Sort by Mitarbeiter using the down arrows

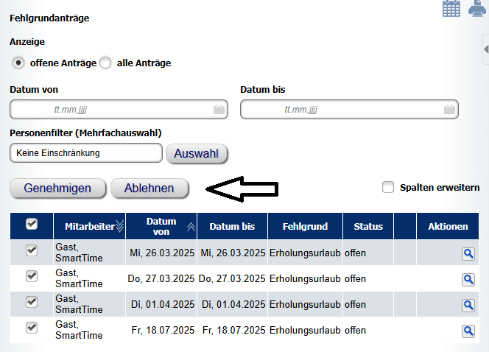point(119,226)
